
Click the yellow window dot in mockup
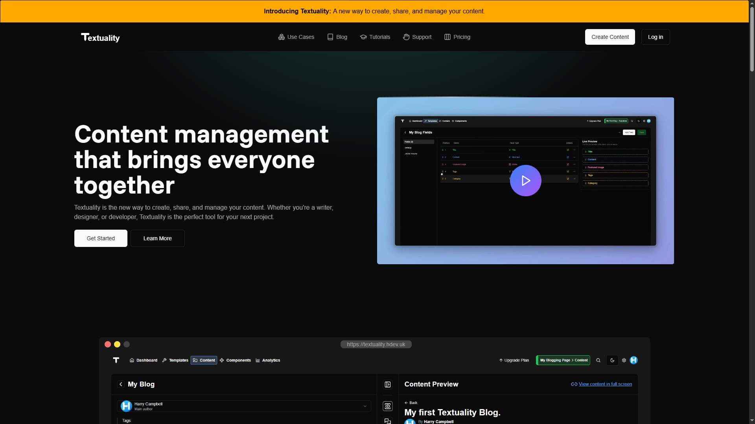117,344
